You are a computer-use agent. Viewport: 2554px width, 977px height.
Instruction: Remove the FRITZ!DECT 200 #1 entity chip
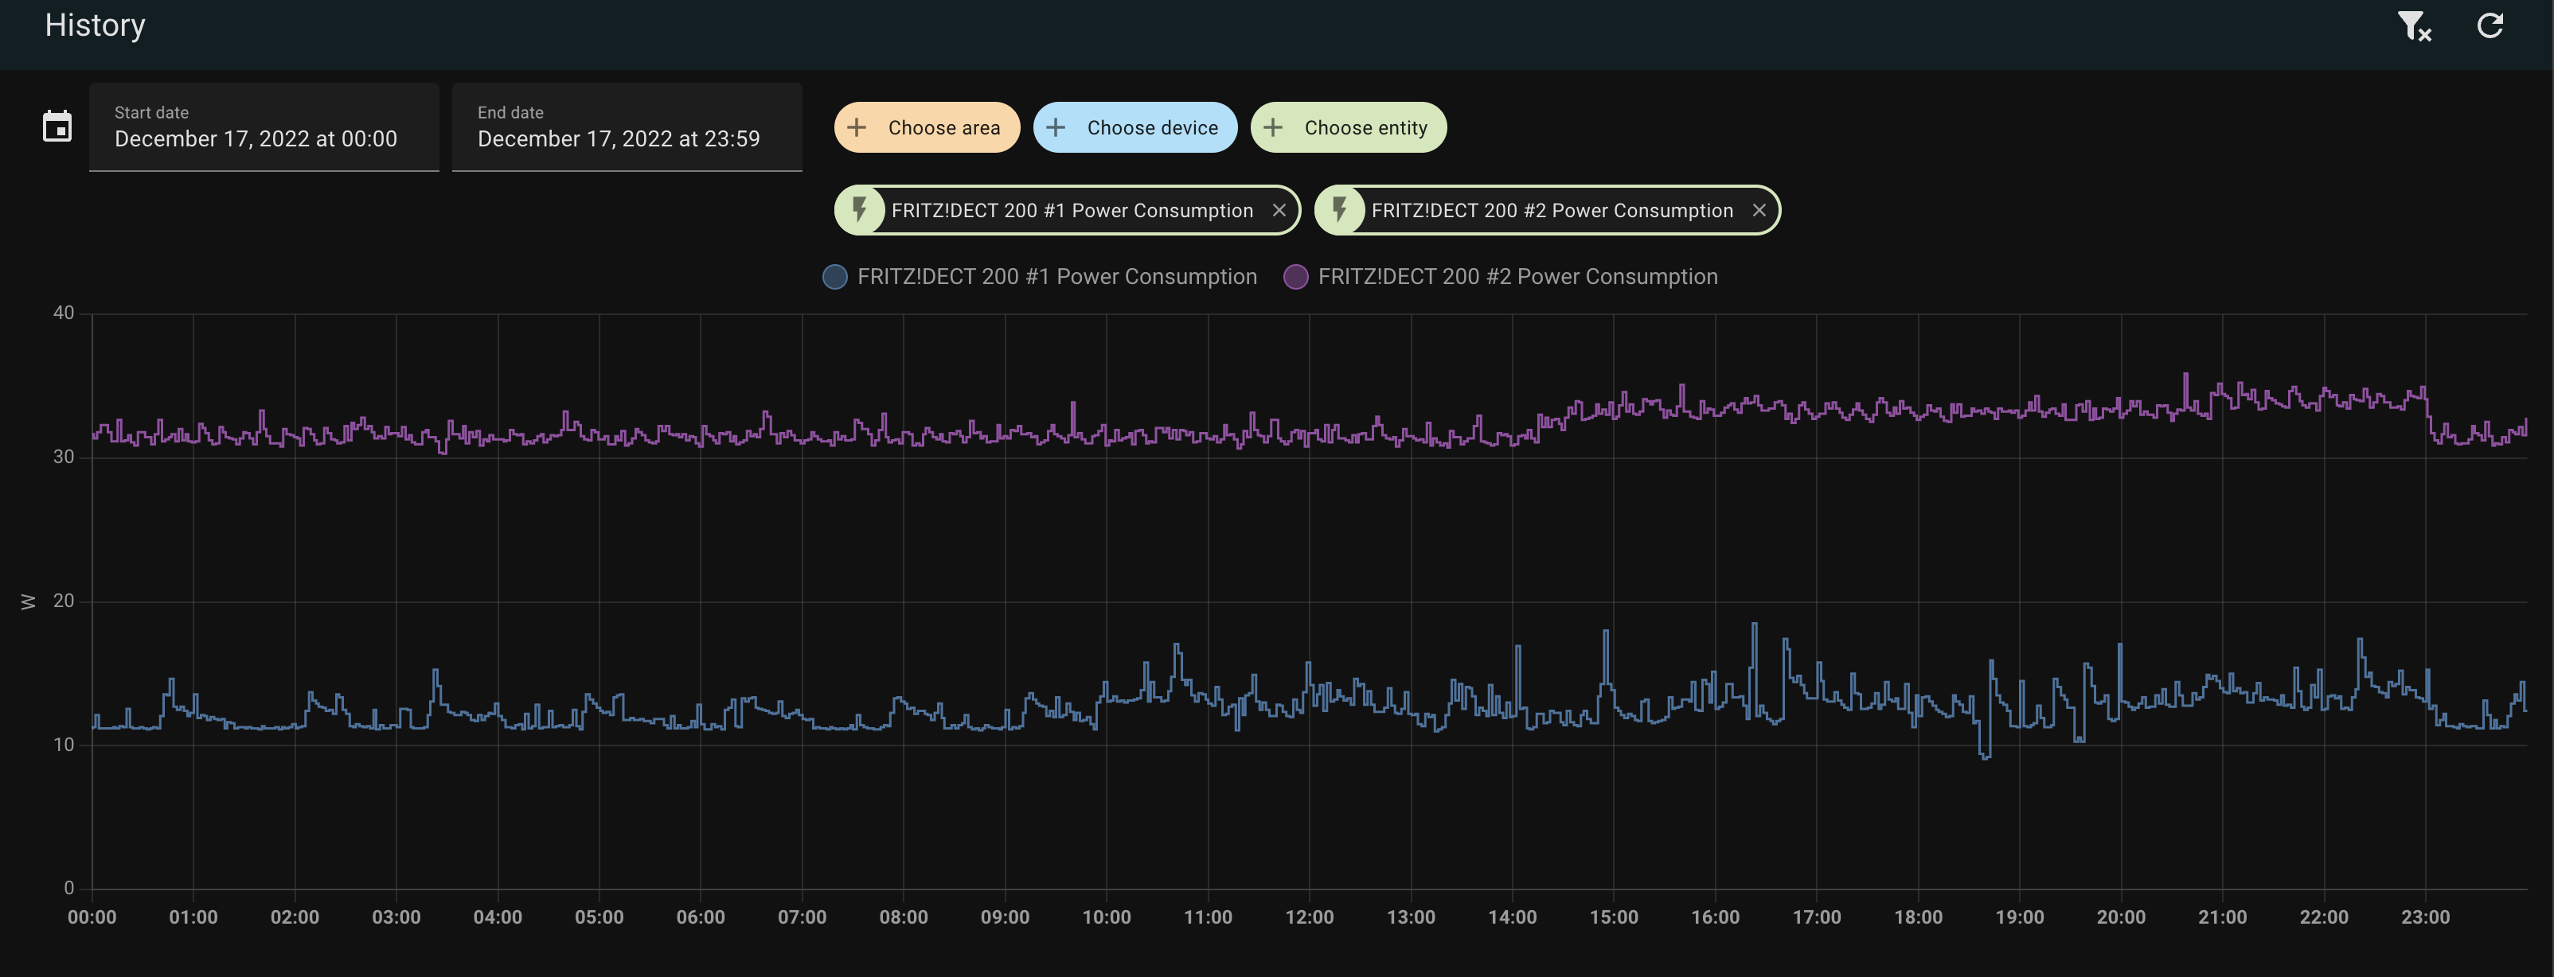(1279, 210)
